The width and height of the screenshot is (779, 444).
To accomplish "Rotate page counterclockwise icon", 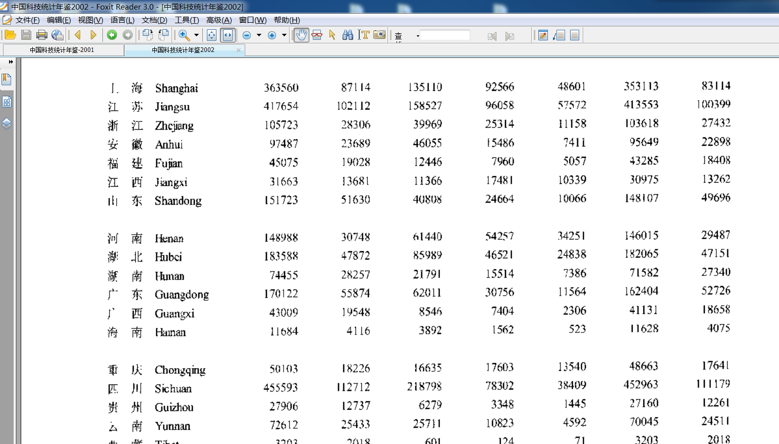I will [x=163, y=35].
